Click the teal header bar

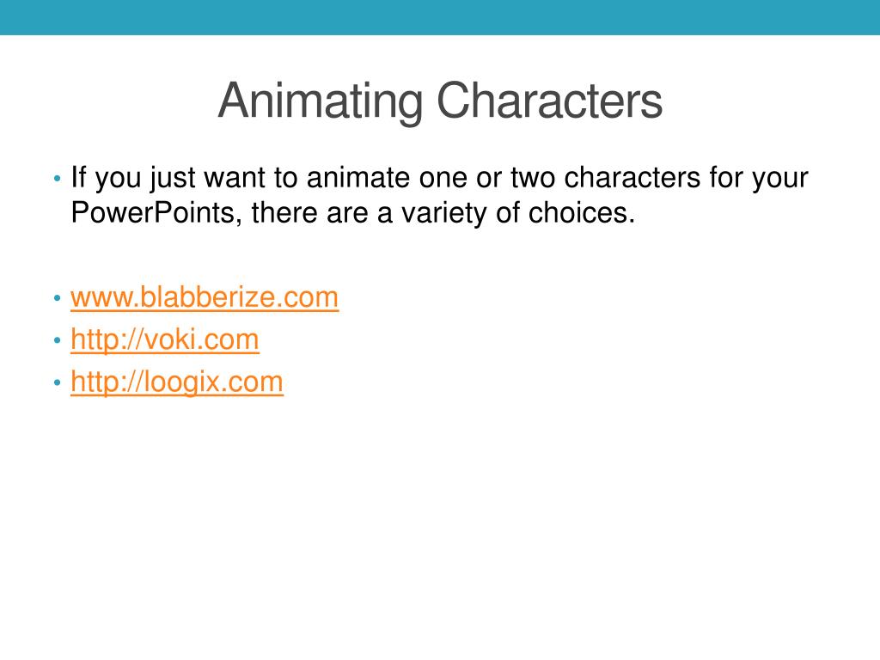coord(440,17)
